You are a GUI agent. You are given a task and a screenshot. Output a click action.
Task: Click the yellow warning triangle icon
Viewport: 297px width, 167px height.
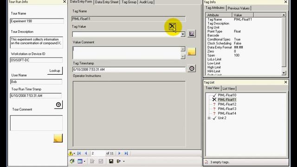pyautogui.click(x=71, y=154)
